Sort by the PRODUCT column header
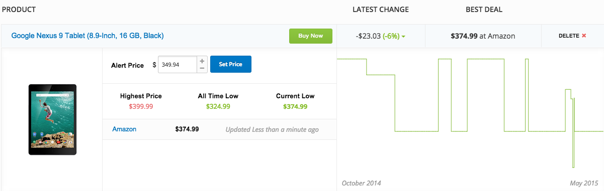Viewport: 604px width, 191px height. pyautogui.click(x=19, y=10)
